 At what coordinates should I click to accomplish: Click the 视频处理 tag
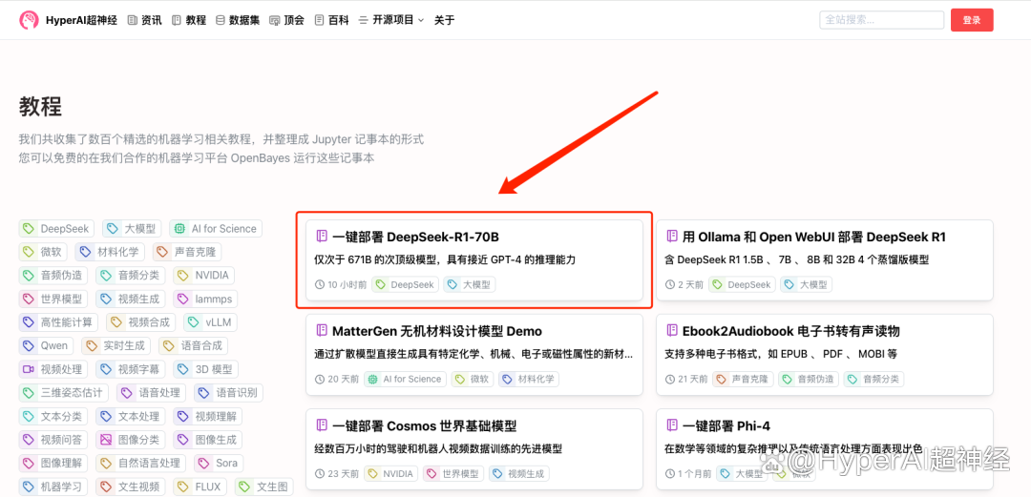(53, 369)
